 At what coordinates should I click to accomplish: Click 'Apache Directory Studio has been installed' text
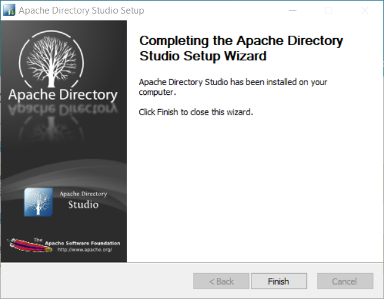233,87
